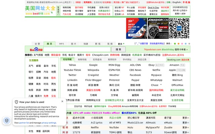Select the green skin color swatch

point(175,44)
